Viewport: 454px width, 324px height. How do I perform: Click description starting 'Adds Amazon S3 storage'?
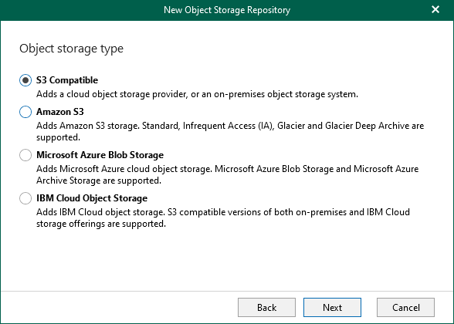230,131
